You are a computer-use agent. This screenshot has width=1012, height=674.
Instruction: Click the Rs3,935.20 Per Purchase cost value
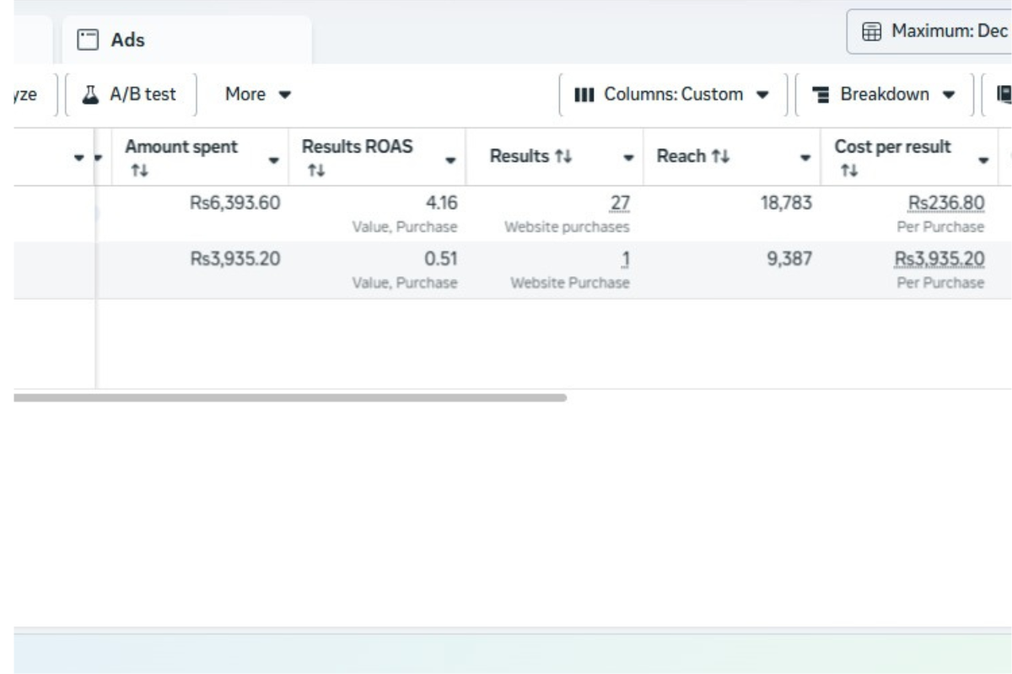[939, 259]
